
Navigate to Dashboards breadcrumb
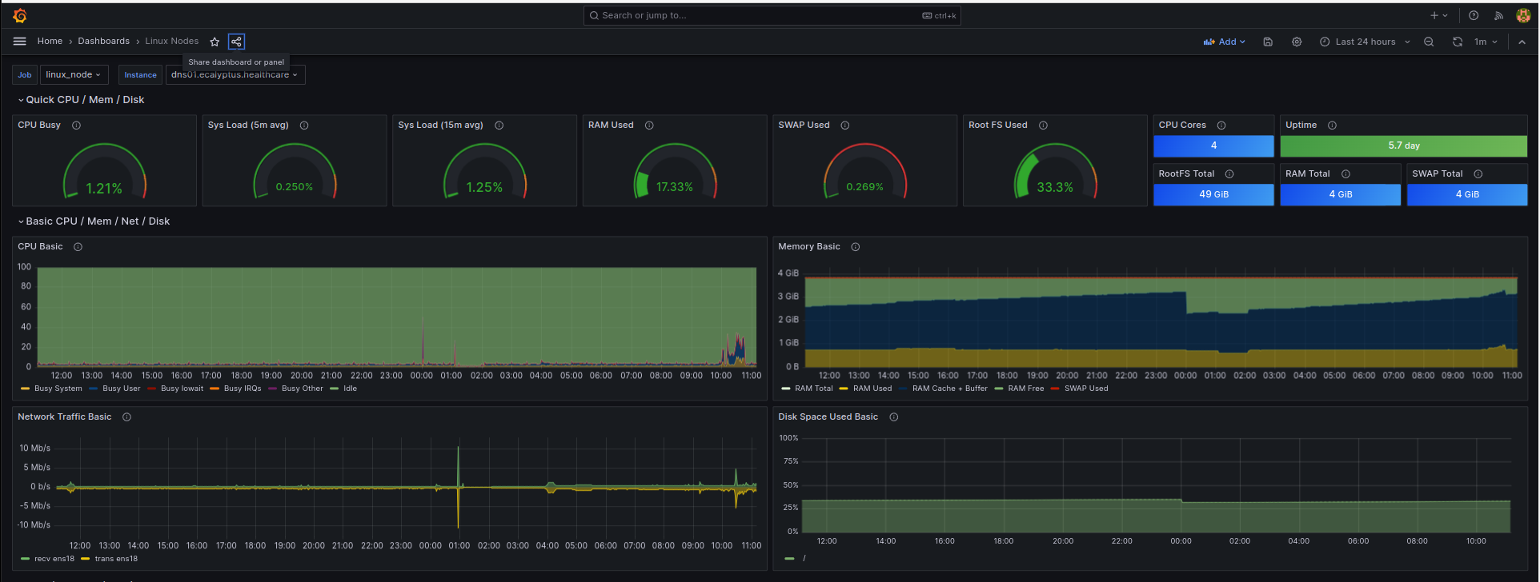pyautogui.click(x=103, y=42)
